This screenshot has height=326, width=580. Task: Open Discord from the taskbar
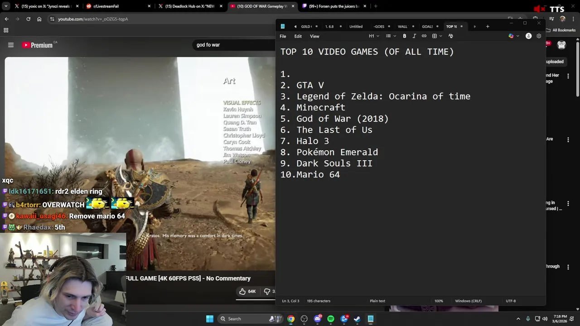(318, 319)
